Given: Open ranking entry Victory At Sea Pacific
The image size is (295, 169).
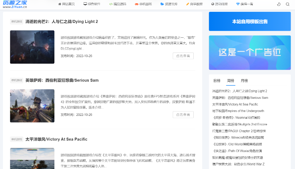Looking at the screenshot, I should click(235, 104).
